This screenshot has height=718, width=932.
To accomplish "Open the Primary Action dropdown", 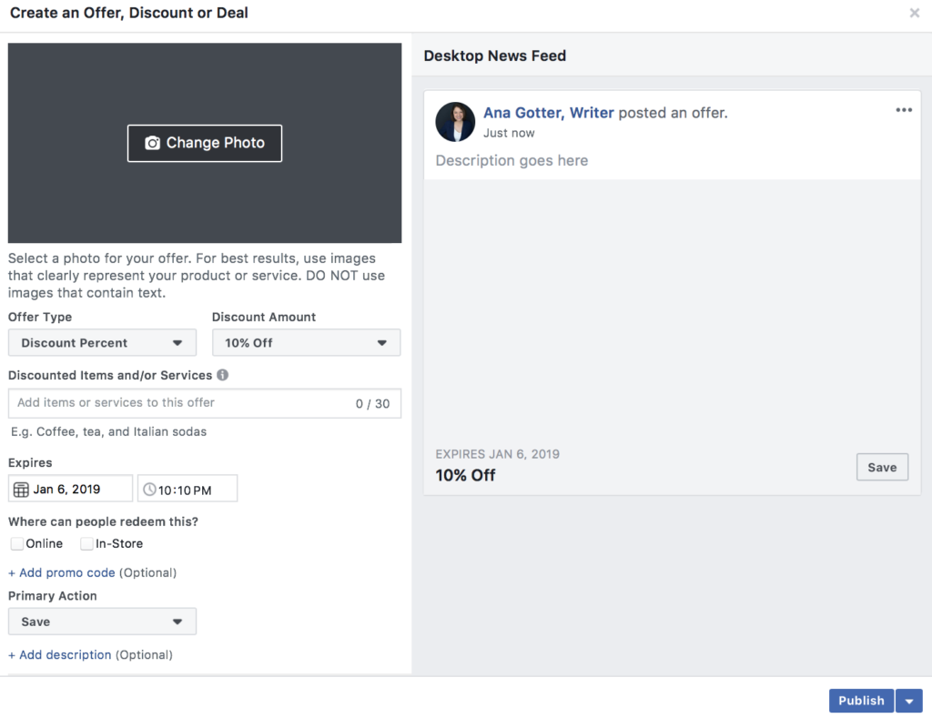I will click(x=102, y=621).
